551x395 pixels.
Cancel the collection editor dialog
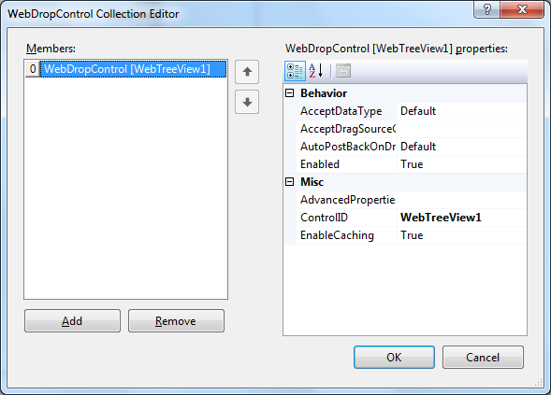tap(483, 357)
